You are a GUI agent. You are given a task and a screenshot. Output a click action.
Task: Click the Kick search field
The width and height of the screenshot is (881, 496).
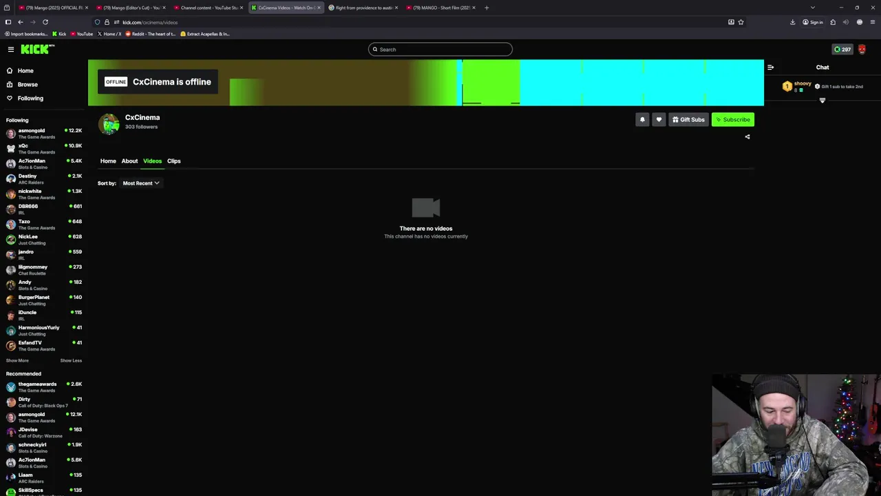[x=440, y=50]
